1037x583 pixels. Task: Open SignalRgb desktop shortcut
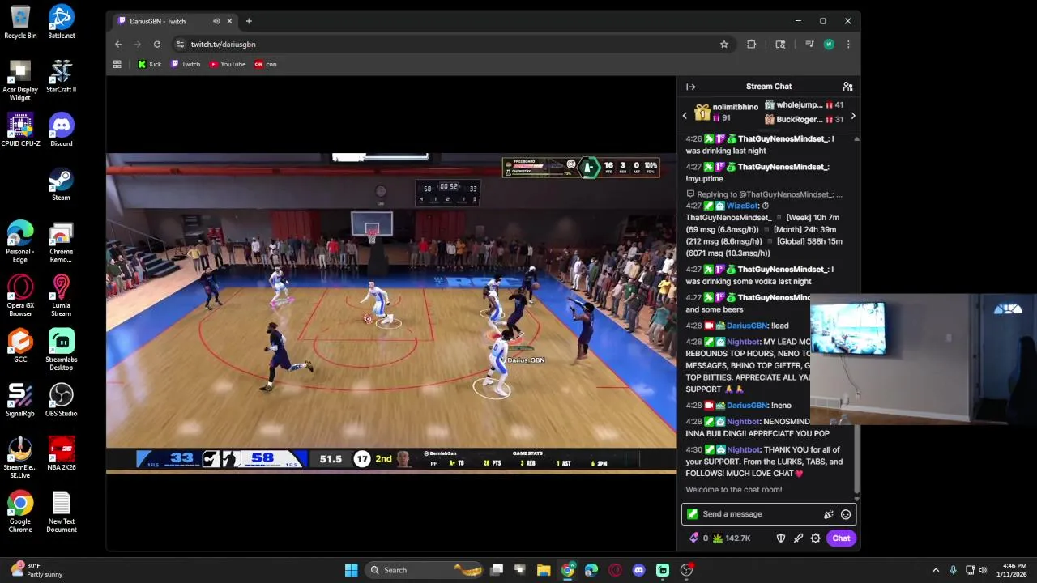(x=20, y=400)
